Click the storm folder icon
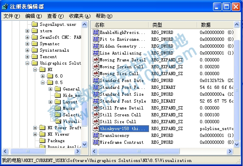Image resolution: width=243 pixels, height=166 pixels. point(35,31)
